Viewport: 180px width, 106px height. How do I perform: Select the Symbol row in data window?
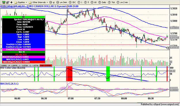point(24,19)
